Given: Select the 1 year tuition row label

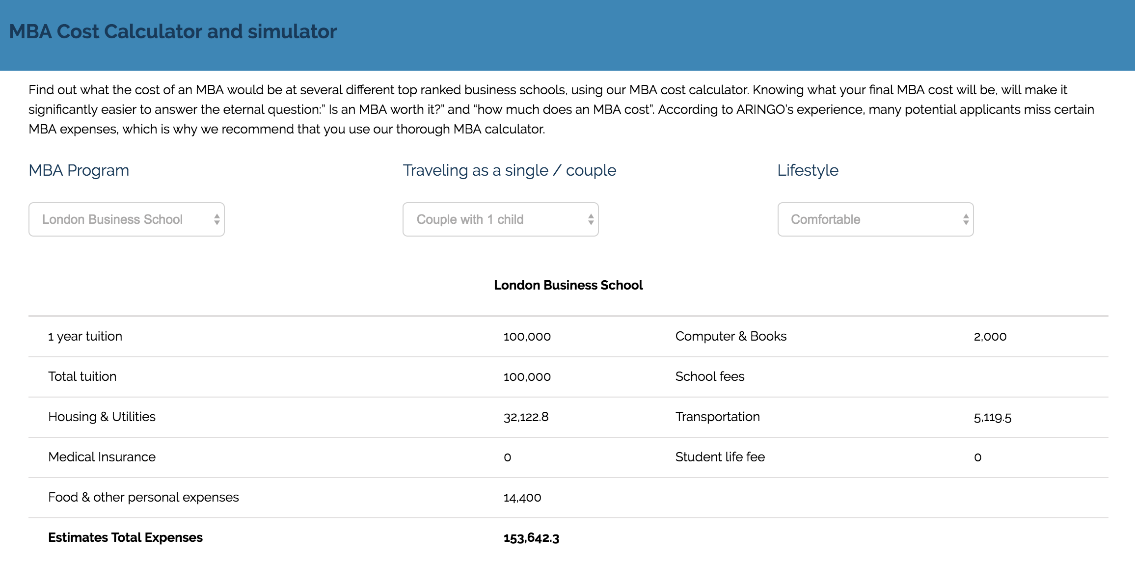Looking at the screenshot, I should [x=85, y=336].
